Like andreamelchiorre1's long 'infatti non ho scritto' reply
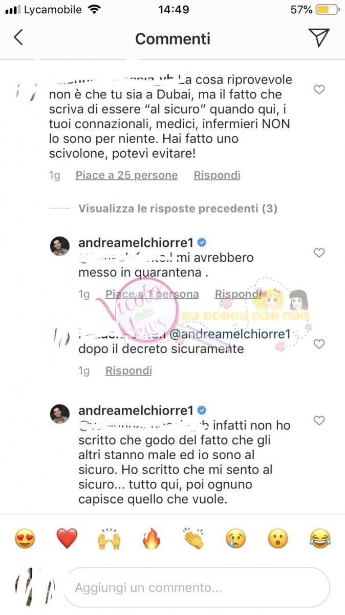 pos(319,421)
